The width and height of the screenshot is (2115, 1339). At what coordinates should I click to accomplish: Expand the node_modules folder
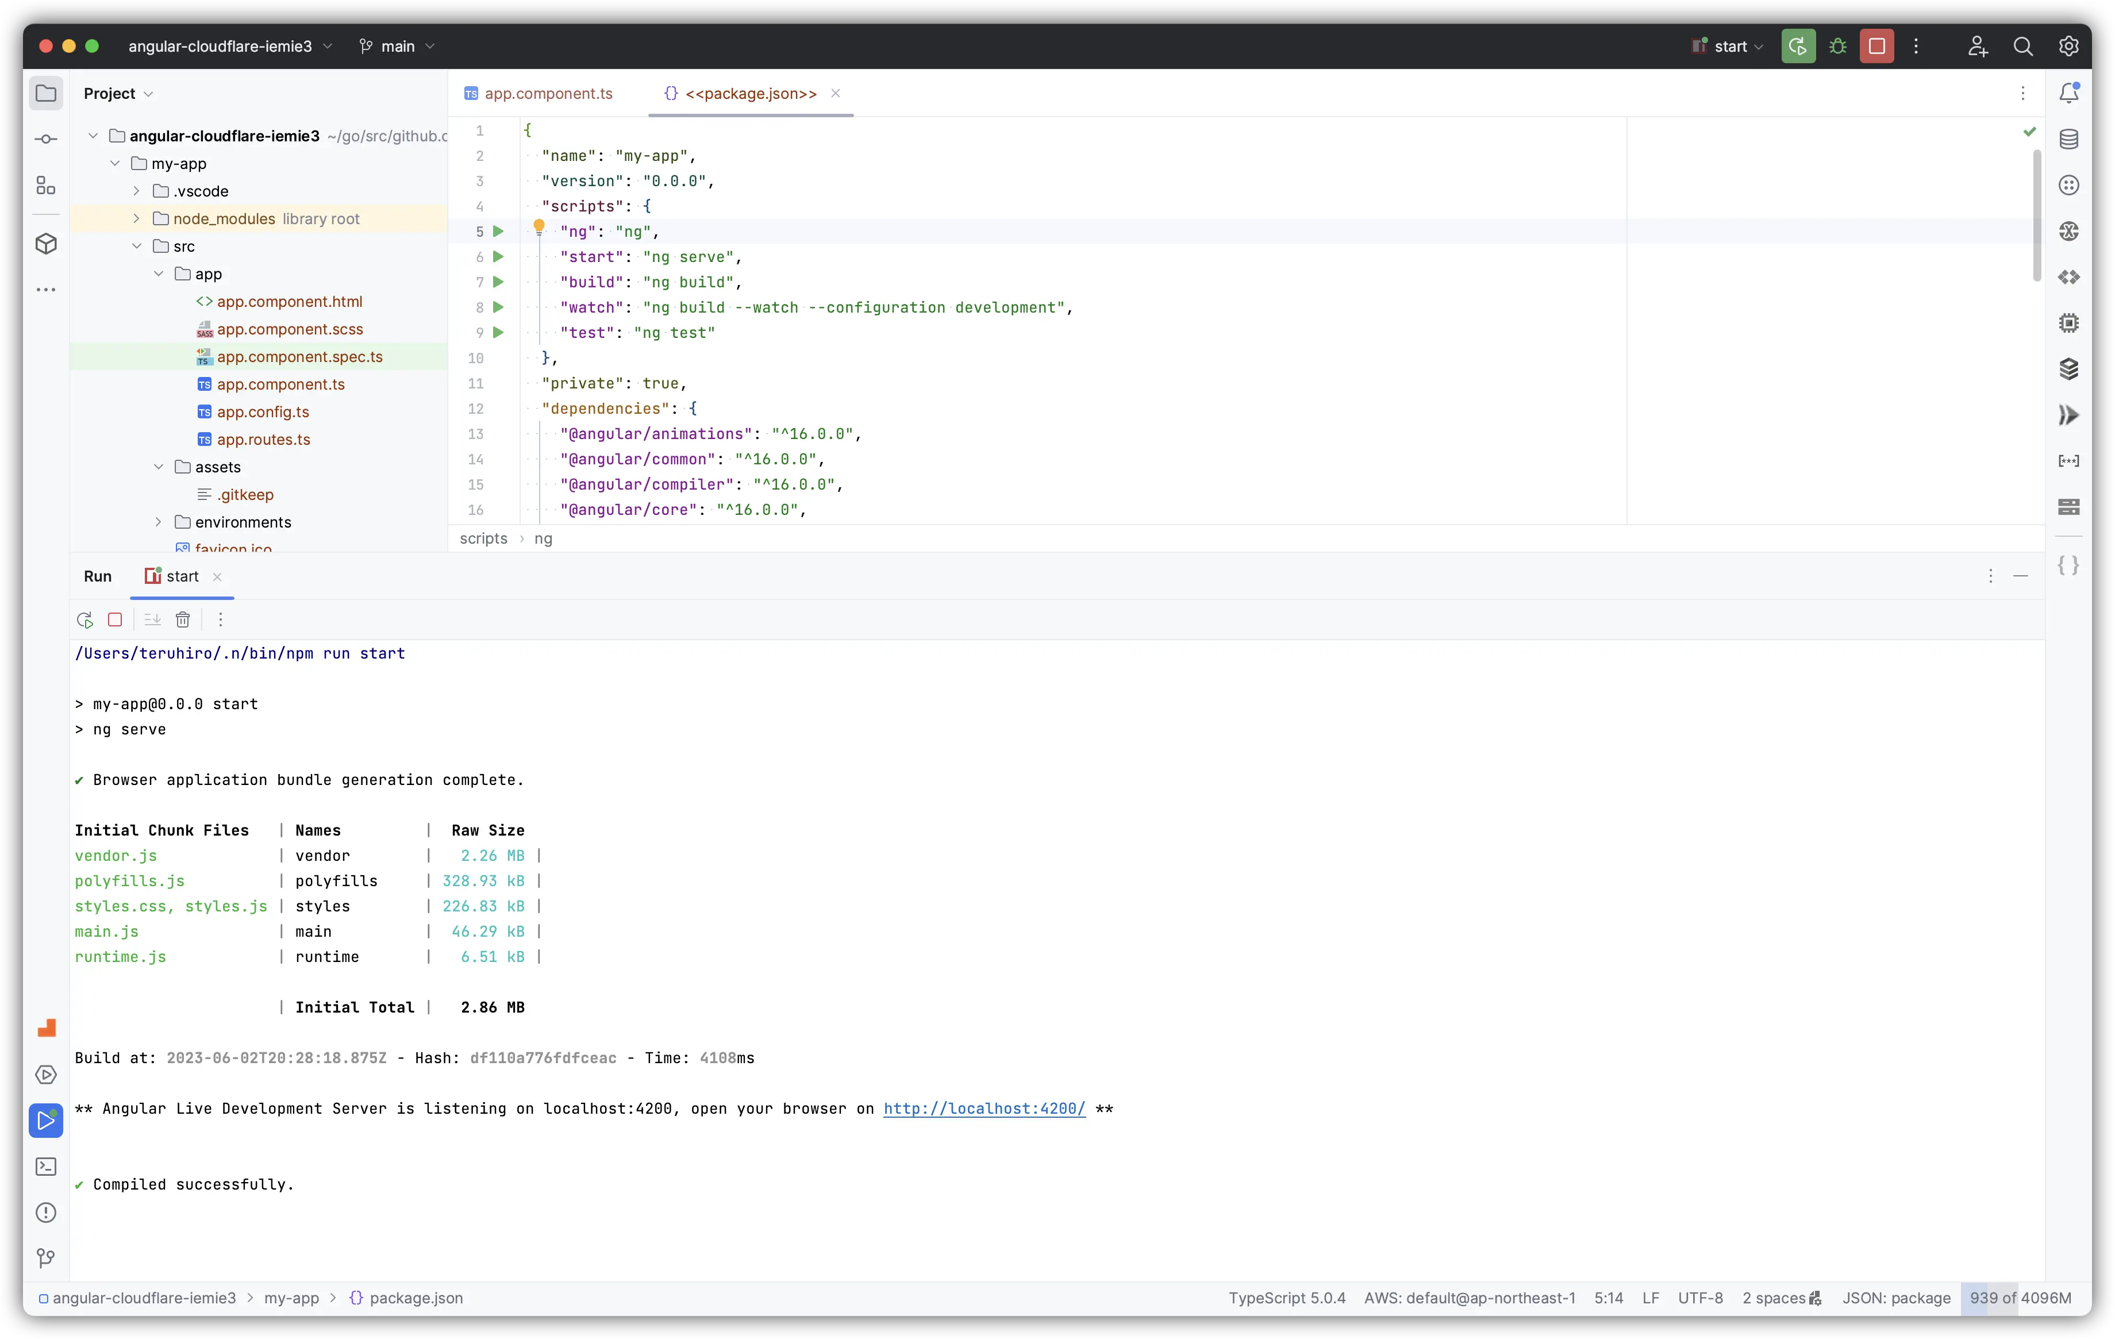tap(136, 218)
